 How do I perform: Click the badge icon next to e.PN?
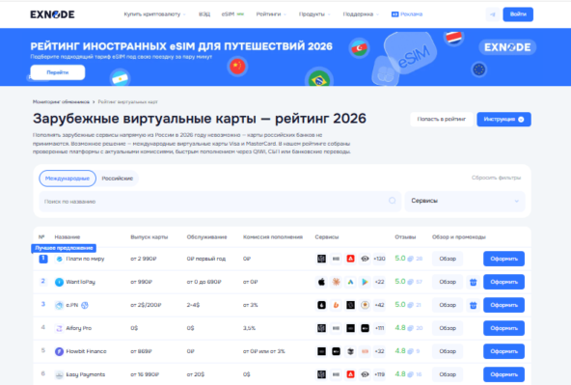coord(85,305)
